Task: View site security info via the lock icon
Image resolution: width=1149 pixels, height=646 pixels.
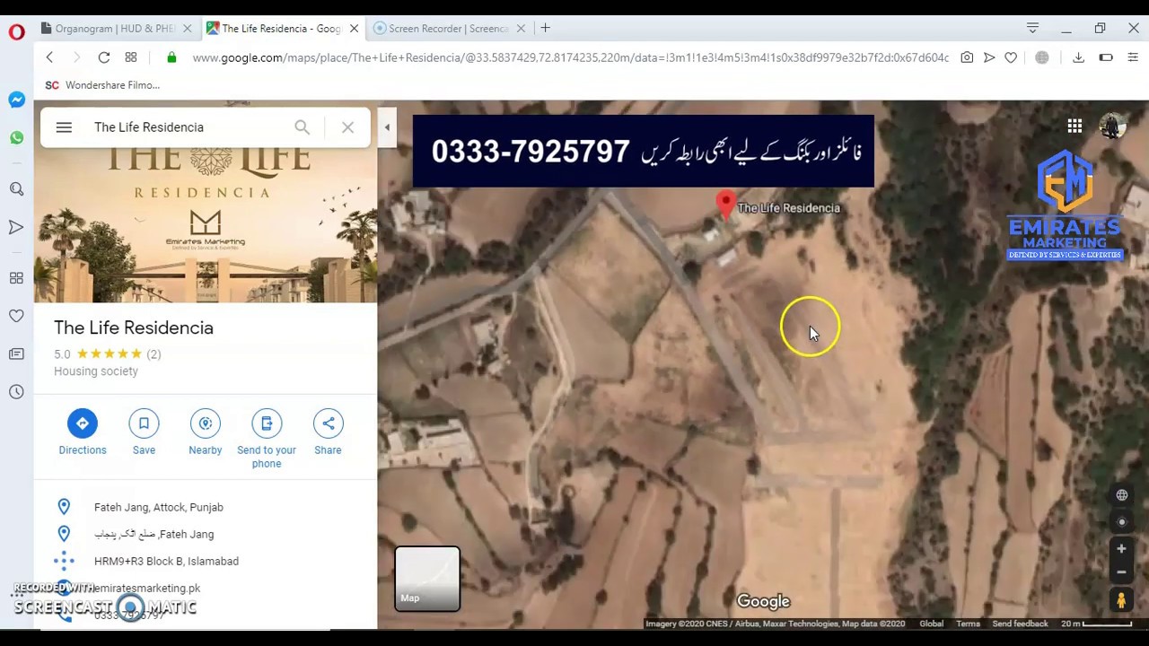Action: (171, 57)
